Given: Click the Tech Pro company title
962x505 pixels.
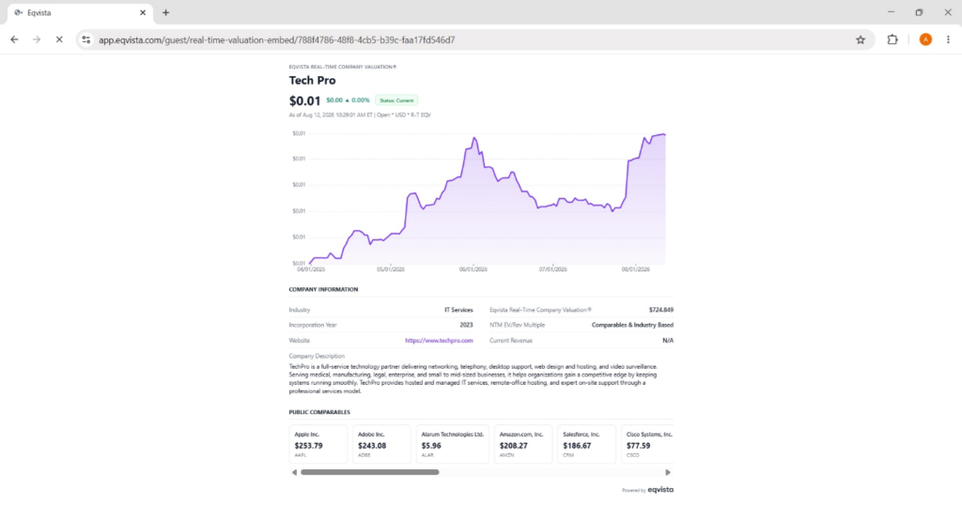Looking at the screenshot, I should click(312, 81).
